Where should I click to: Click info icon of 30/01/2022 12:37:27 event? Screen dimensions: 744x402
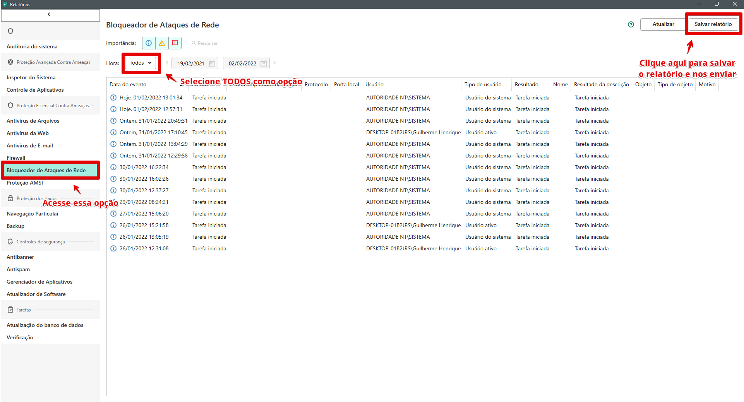pyautogui.click(x=113, y=190)
